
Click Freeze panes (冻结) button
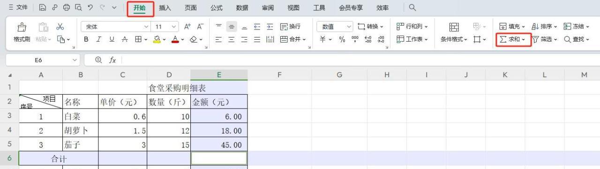pyautogui.click(x=577, y=27)
